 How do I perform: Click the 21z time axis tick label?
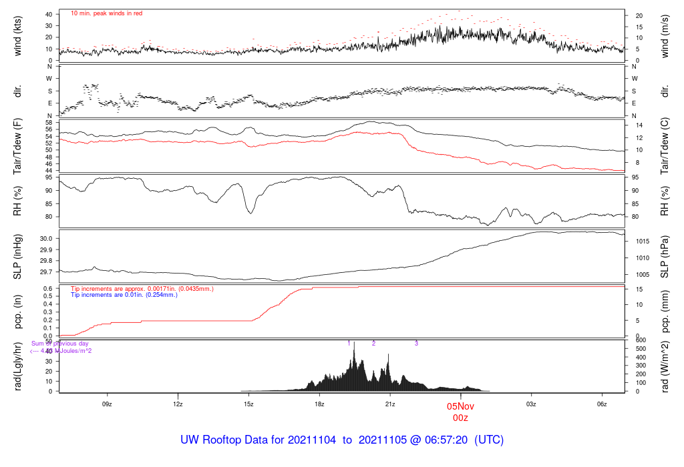(x=390, y=404)
